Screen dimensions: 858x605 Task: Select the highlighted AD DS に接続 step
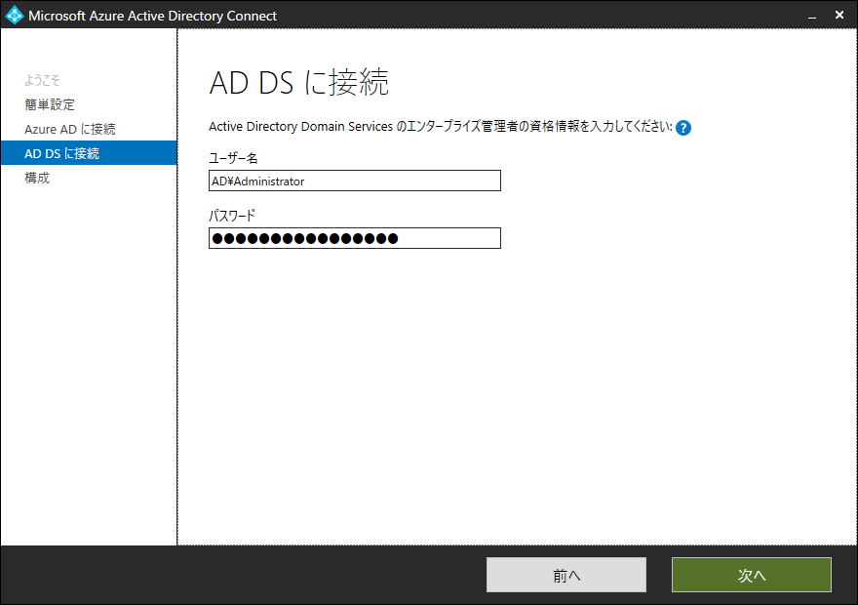coord(89,153)
